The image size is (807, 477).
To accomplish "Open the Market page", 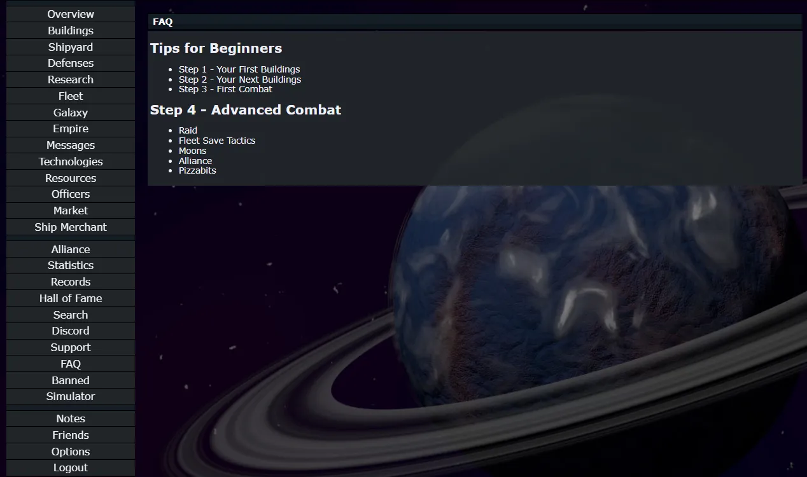I will click(71, 211).
